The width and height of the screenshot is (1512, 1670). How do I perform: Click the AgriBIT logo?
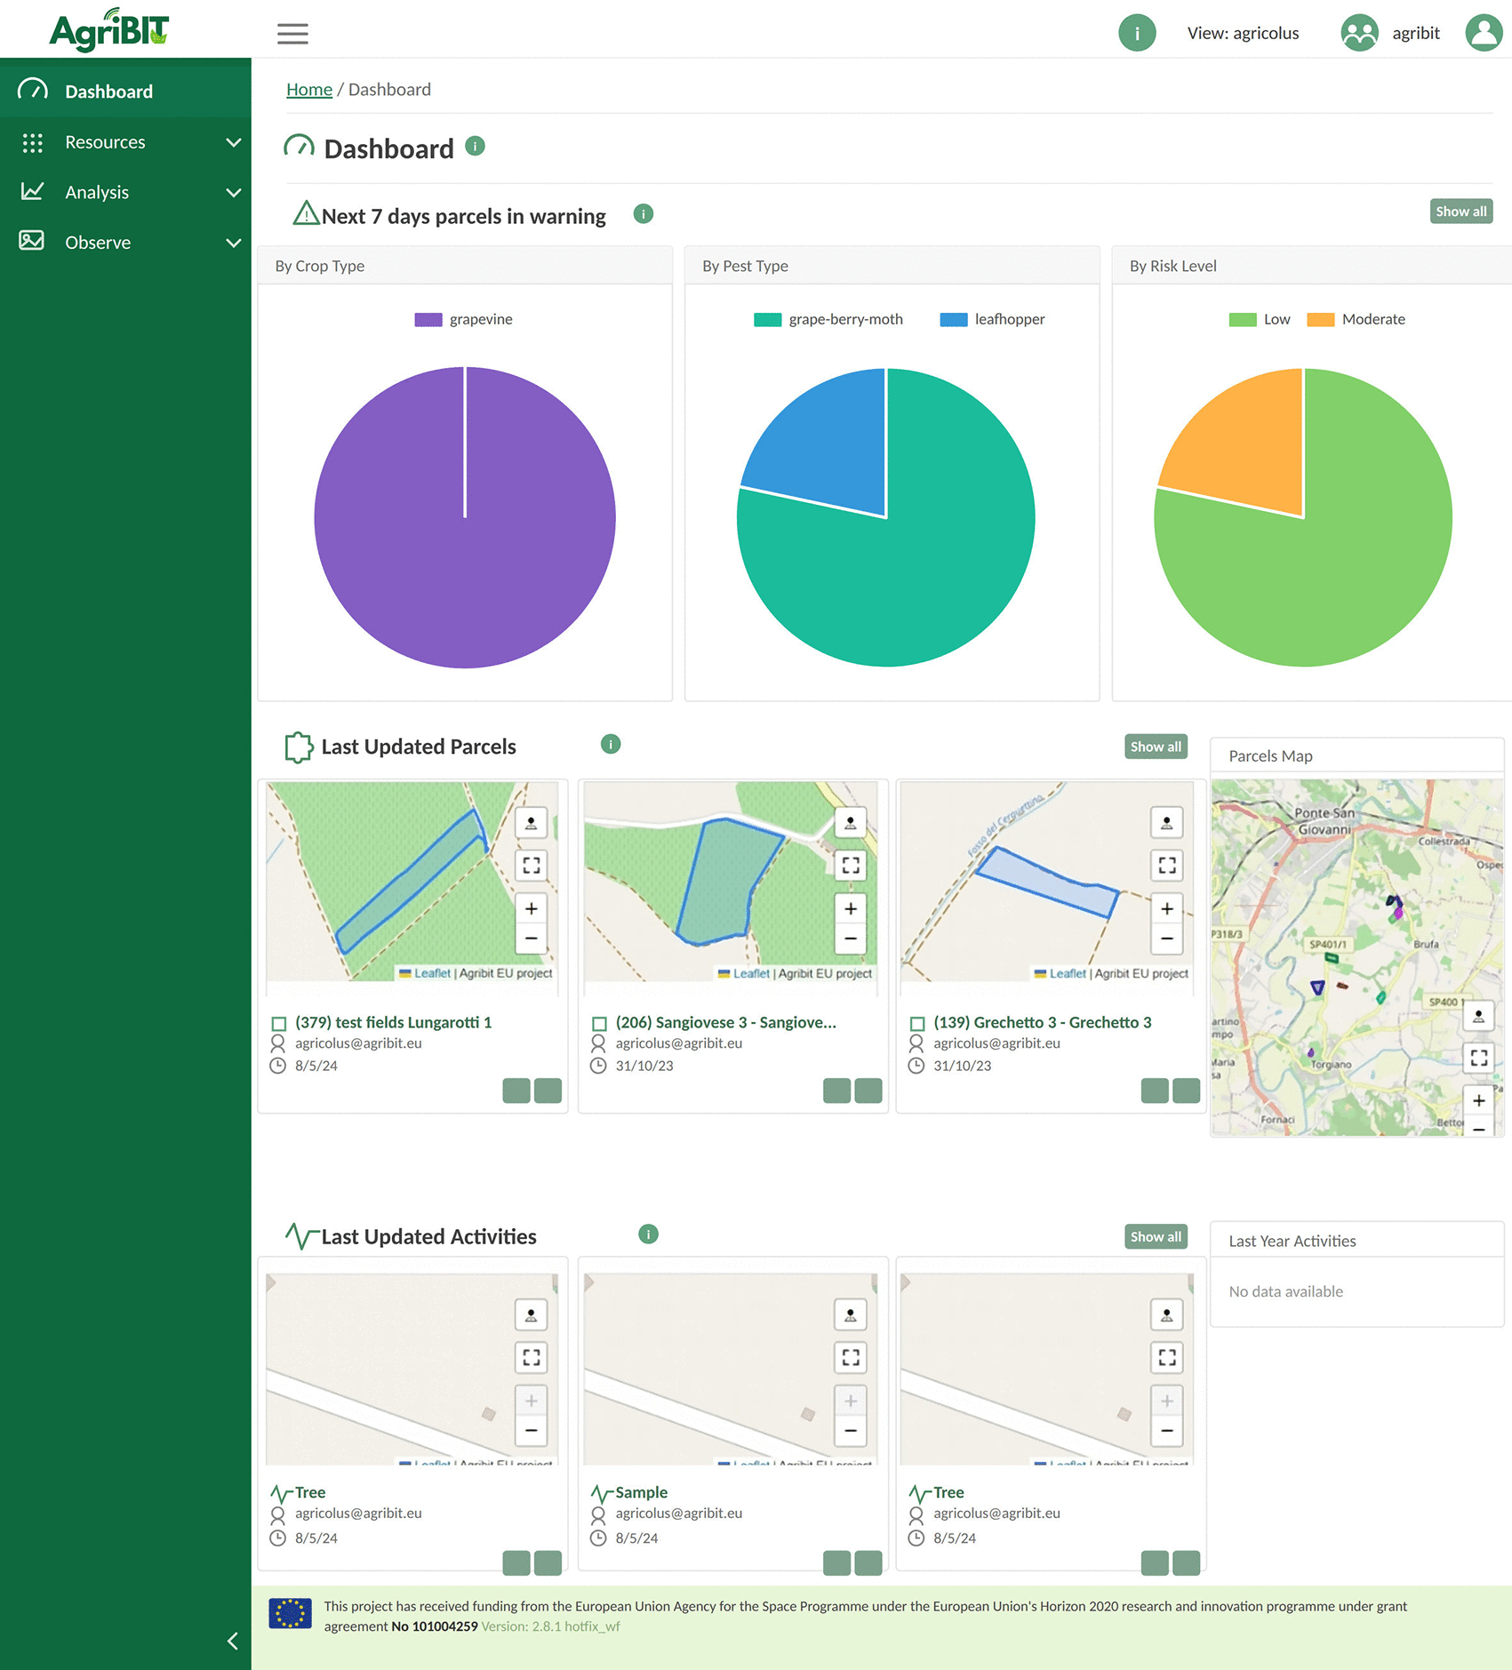[x=109, y=29]
